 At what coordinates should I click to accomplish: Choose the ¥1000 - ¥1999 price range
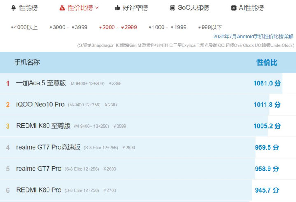pos(168,27)
